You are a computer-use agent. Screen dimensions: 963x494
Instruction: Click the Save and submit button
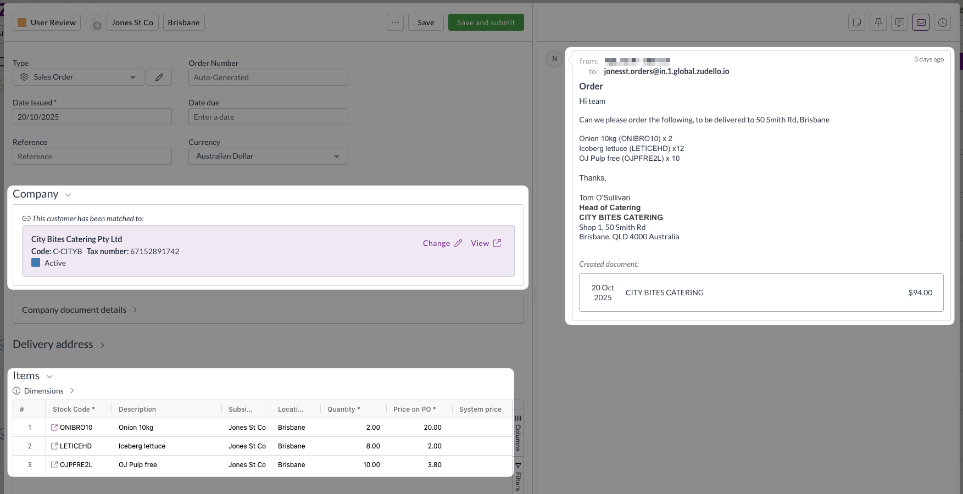tap(486, 23)
